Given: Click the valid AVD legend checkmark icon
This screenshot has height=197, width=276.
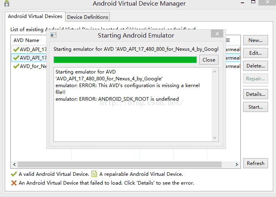Looking at the screenshot, I should point(14,174).
